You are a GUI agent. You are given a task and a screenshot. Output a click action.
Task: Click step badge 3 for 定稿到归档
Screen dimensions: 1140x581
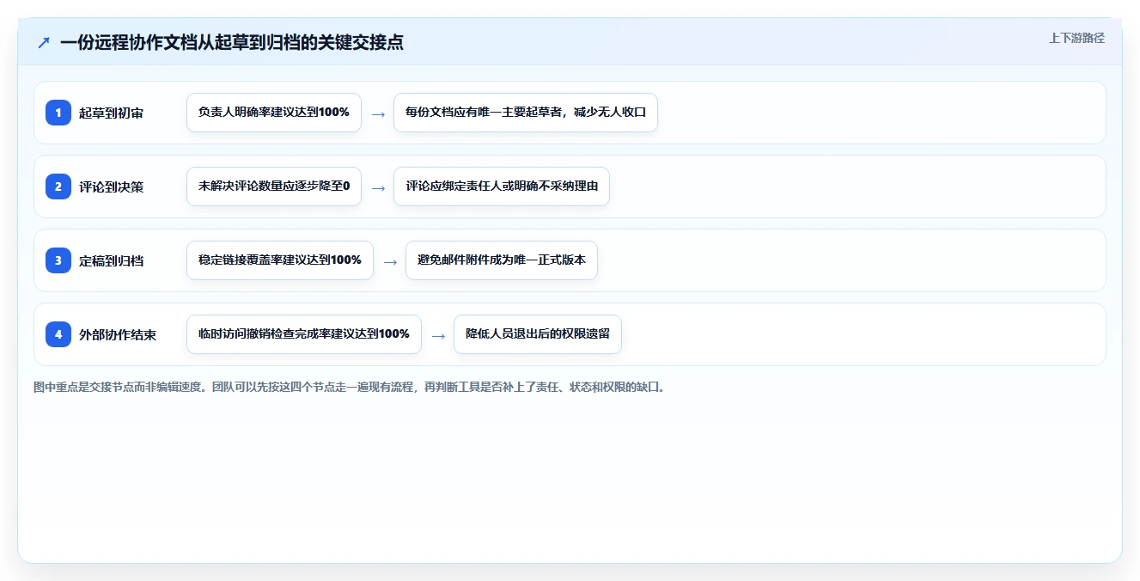point(58,260)
